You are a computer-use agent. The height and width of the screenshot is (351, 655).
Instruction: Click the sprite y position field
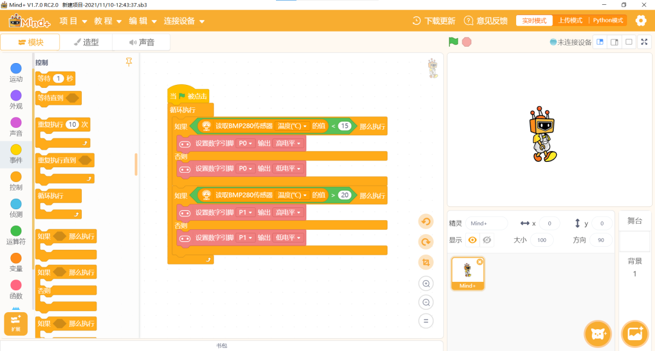pyautogui.click(x=602, y=223)
